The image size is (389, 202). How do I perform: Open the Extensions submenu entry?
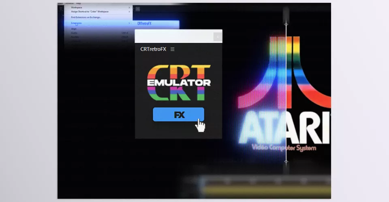[x=98, y=23]
